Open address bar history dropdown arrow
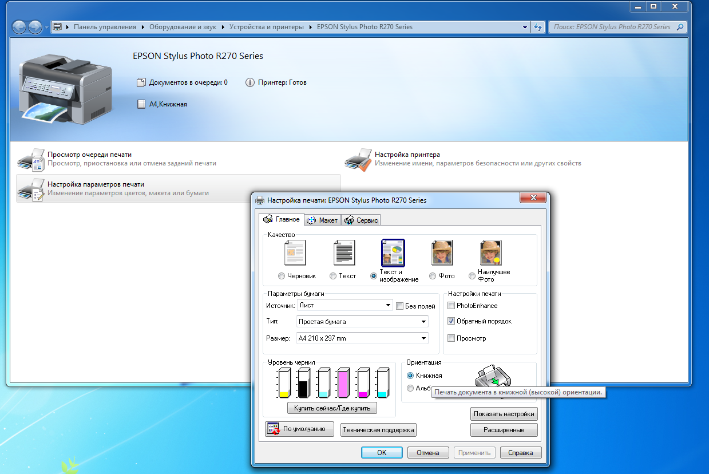Viewport: 709px width, 474px height. [x=525, y=27]
